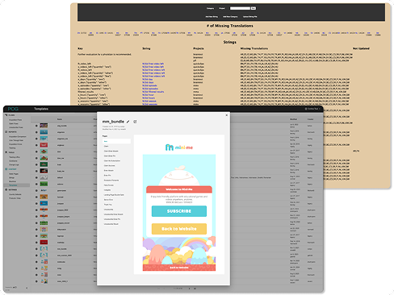Image resolution: width=394 pixels, height=295 pixels.
Task: Collapse the sidebar using the bottom arrow
Action: click(x=27, y=288)
